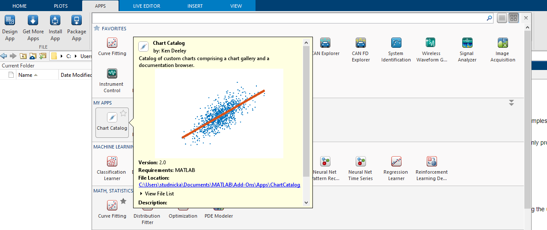This screenshot has width=547, height=230.
Task: Click the tooltip scrollbar up arrow
Action: [x=306, y=42]
